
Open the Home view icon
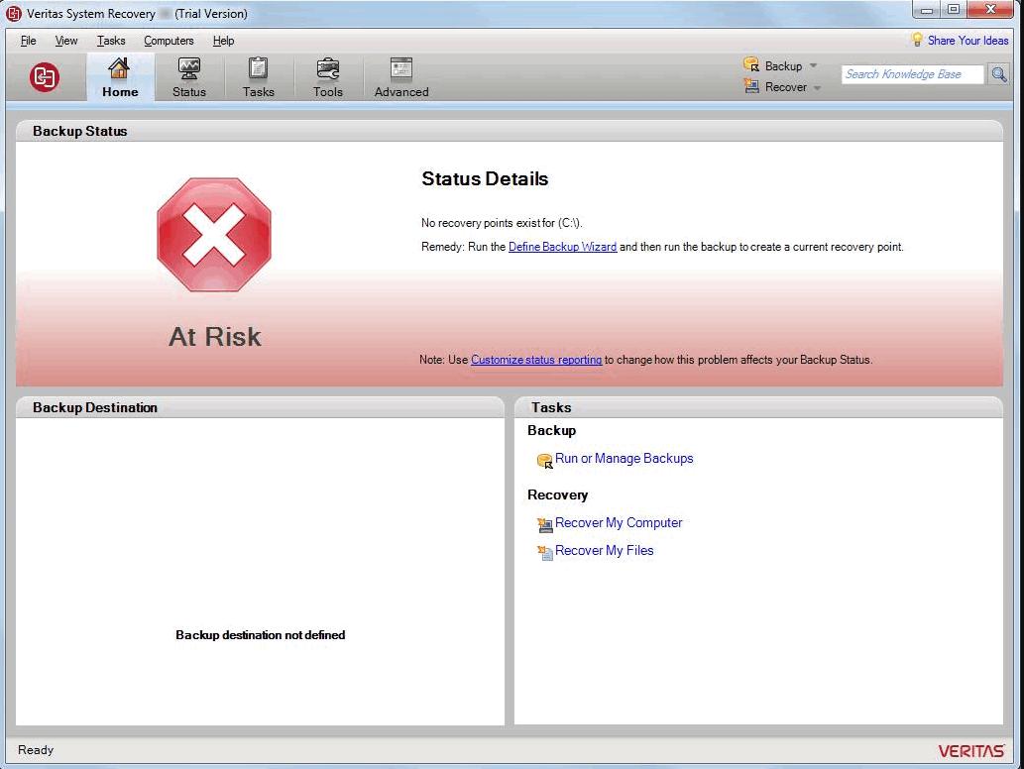(x=119, y=68)
